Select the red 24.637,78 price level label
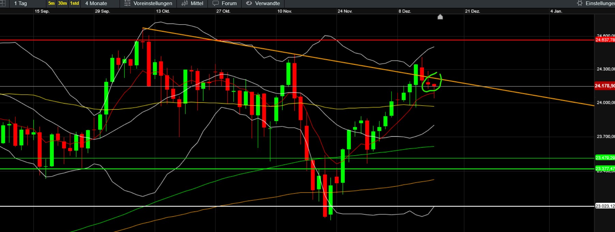615x232 pixels. click(x=605, y=40)
